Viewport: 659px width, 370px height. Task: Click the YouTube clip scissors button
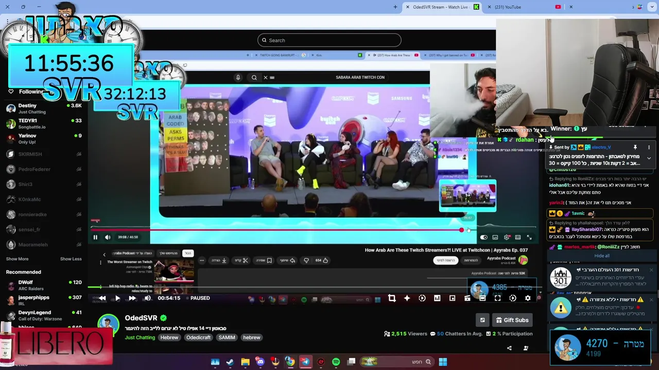(x=242, y=260)
